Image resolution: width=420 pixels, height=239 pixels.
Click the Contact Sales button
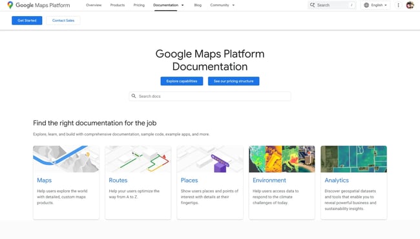[x=63, y=21]
